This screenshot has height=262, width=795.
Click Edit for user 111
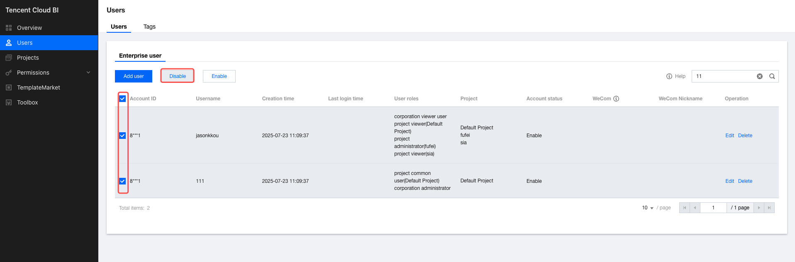(x=729, y=181)
